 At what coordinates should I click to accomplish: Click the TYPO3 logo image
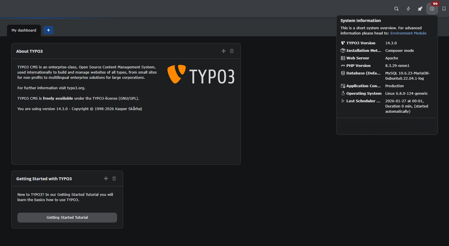coord(201,74)
